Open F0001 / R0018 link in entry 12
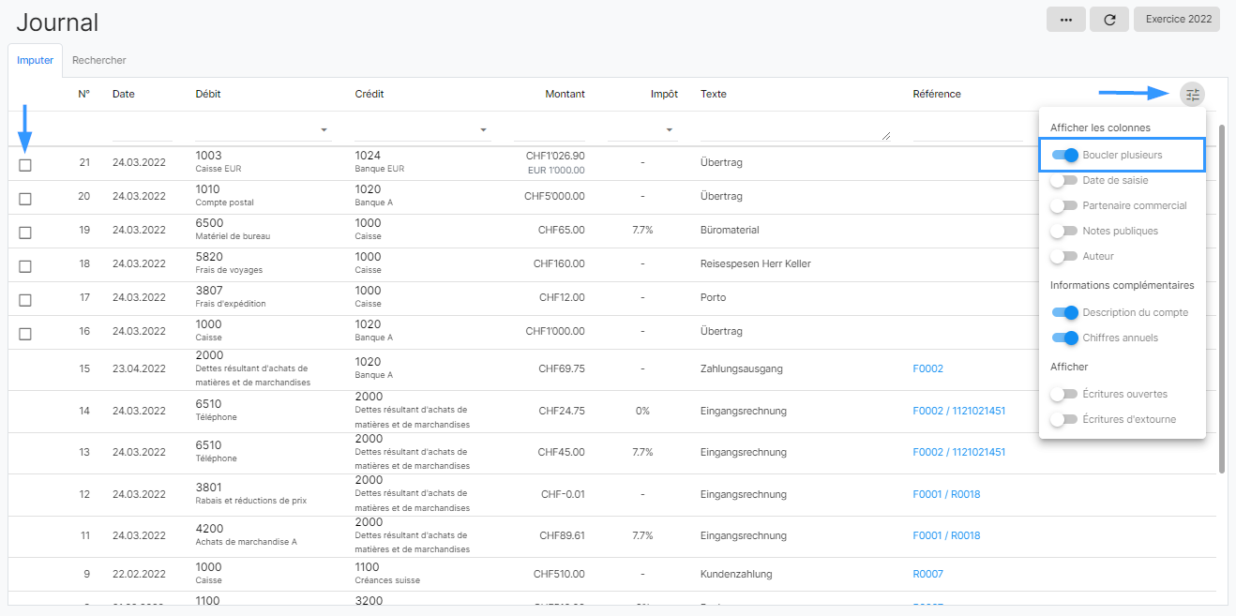The width and height of the screenshot is (1236, 616). (x=946, y=494)
